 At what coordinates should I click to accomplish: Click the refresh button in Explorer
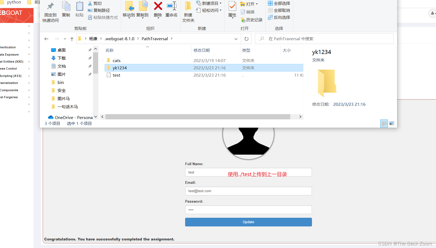[247, 39]
